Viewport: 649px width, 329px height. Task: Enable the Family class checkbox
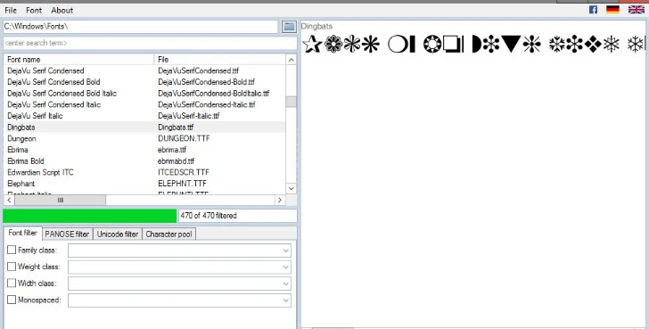pyautogui.click(x=12, y=250)
